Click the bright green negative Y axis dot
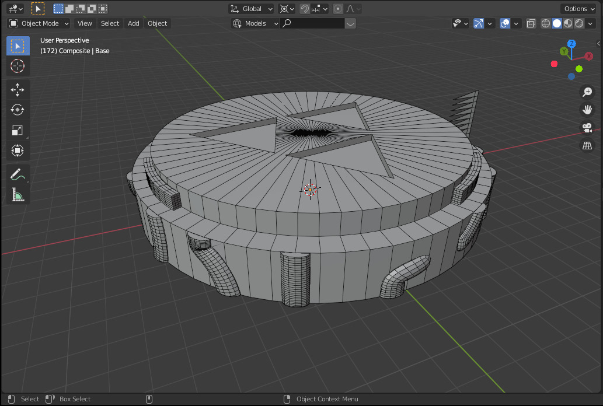The width and height of the screenshot is (603, 406). [x=579, y=69]
